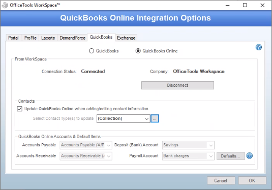Click the OfficeTools WorkSpace app icon in title bar

click(5, 5)
